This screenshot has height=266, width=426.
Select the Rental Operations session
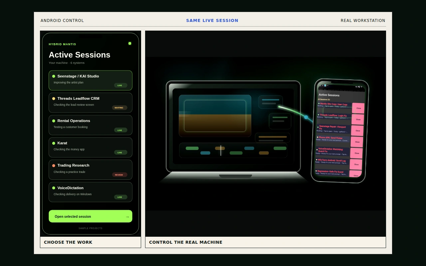91,125
